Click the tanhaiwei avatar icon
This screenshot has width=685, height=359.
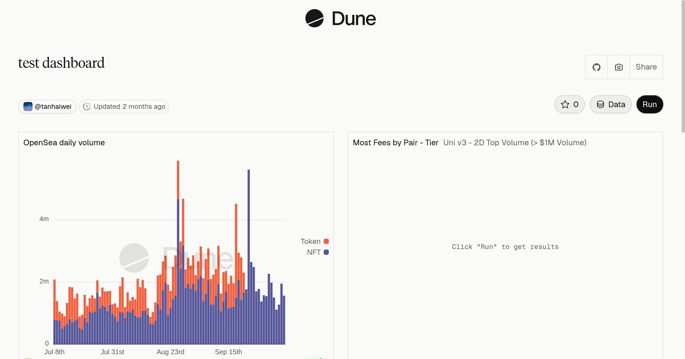coord(28,107)
